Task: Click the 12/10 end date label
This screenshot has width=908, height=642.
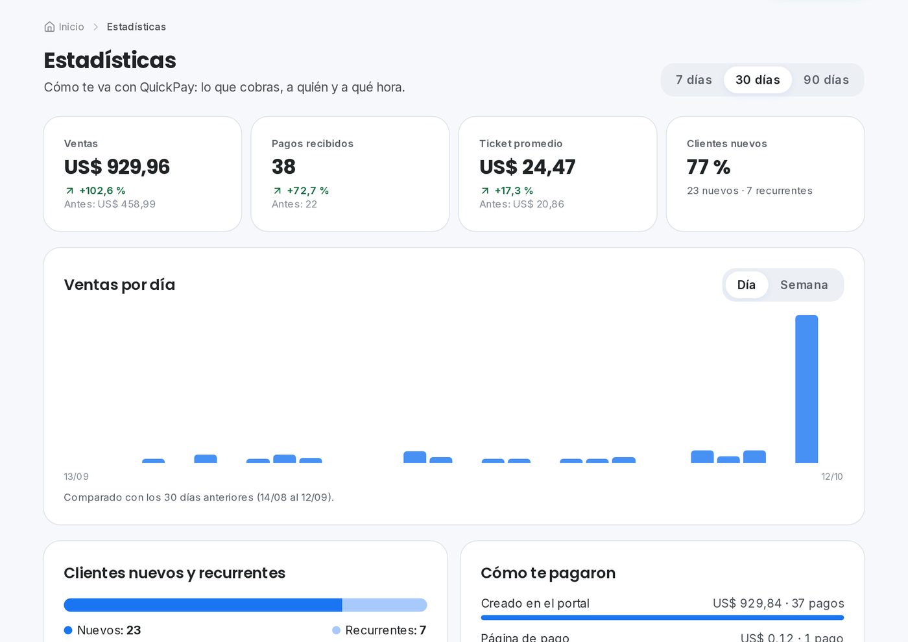Action: click(x=832, y=477)
